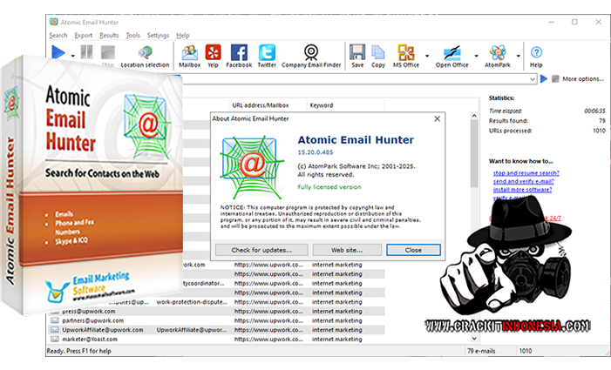Launch Company Email Finder
The image size is (611, 370).
click(310, 57)
